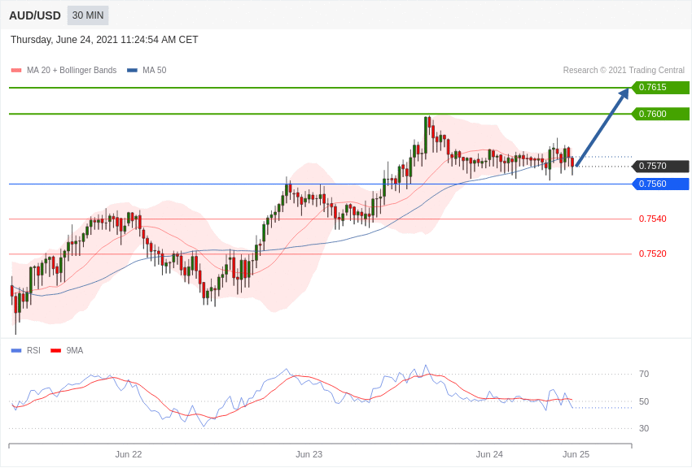Click the green 0.7615 resistance price tag

pos(661,87)
